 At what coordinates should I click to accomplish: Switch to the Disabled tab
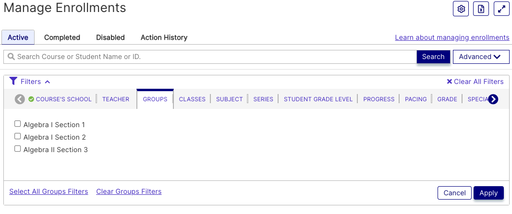[110, 37]
